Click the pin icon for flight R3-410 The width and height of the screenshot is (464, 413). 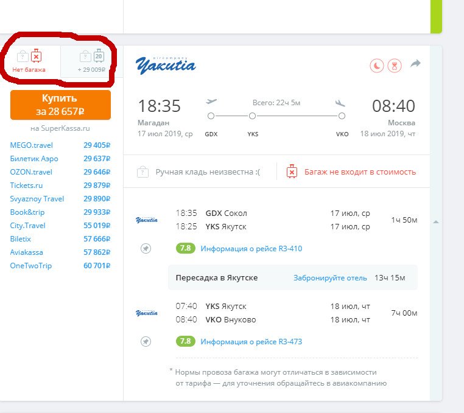pyautogui.click(x=146, y=248)
